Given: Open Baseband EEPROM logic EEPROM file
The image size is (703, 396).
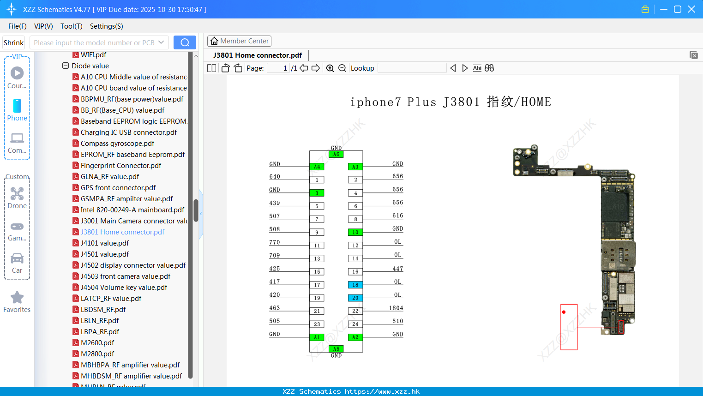Looking at the screenshot, I should (134, 121).
